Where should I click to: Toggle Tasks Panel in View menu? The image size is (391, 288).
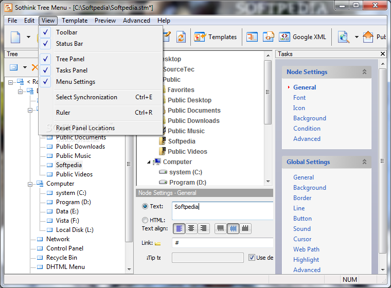click(101, 70)
